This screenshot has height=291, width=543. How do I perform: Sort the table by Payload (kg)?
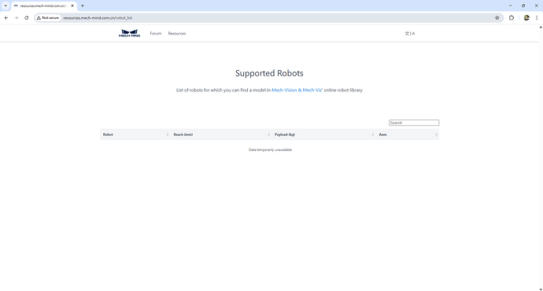click(323, 134)
